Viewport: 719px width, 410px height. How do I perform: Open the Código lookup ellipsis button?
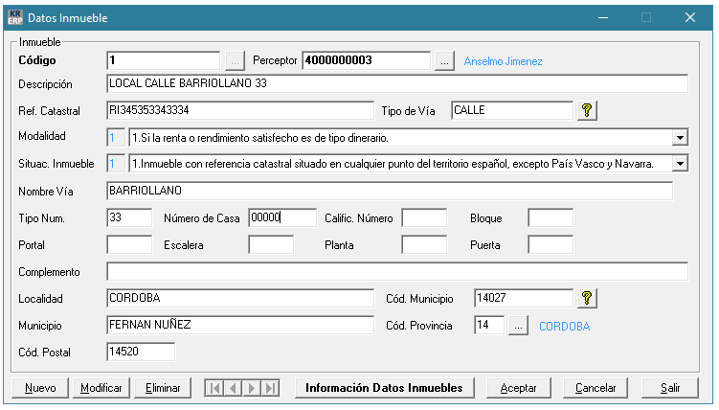(x=235, y=61)
